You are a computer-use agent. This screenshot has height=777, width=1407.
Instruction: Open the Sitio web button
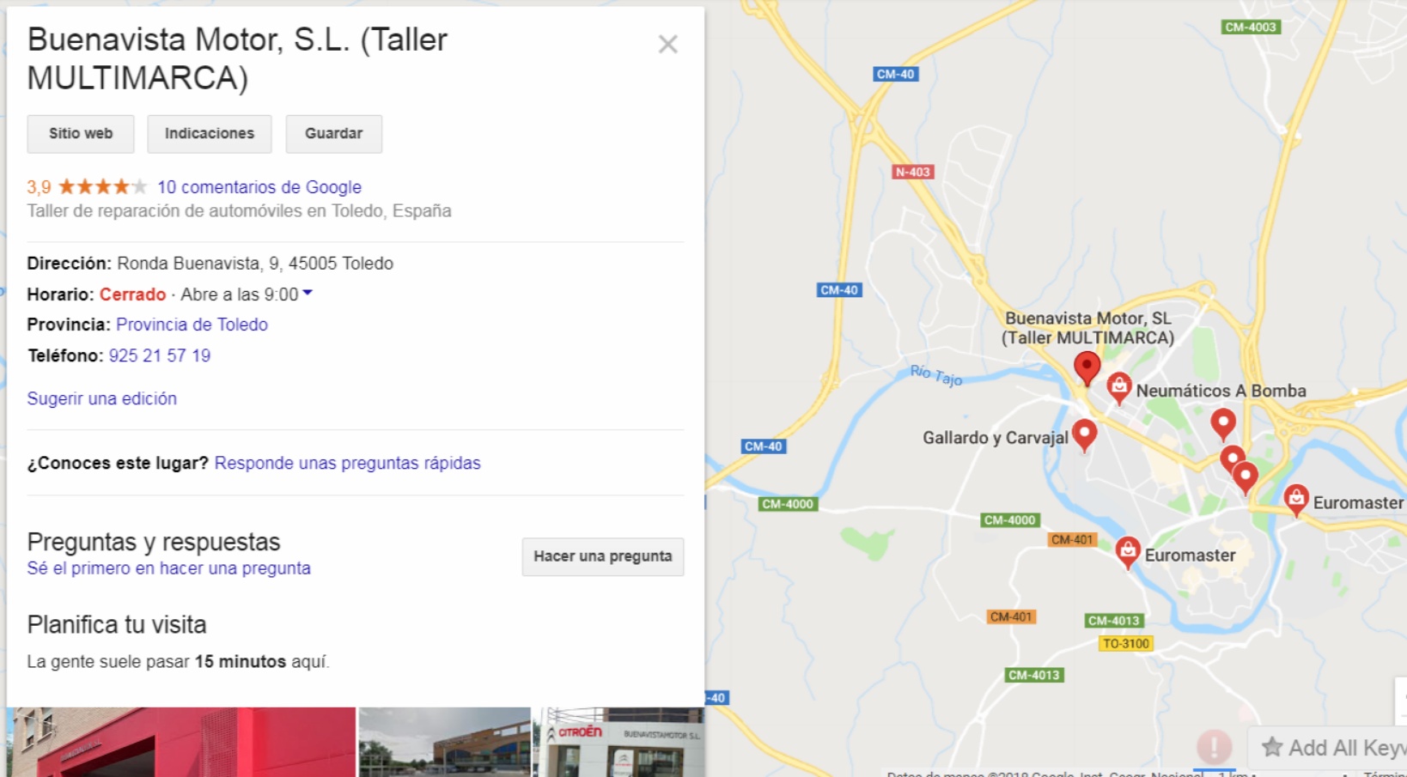81,134
